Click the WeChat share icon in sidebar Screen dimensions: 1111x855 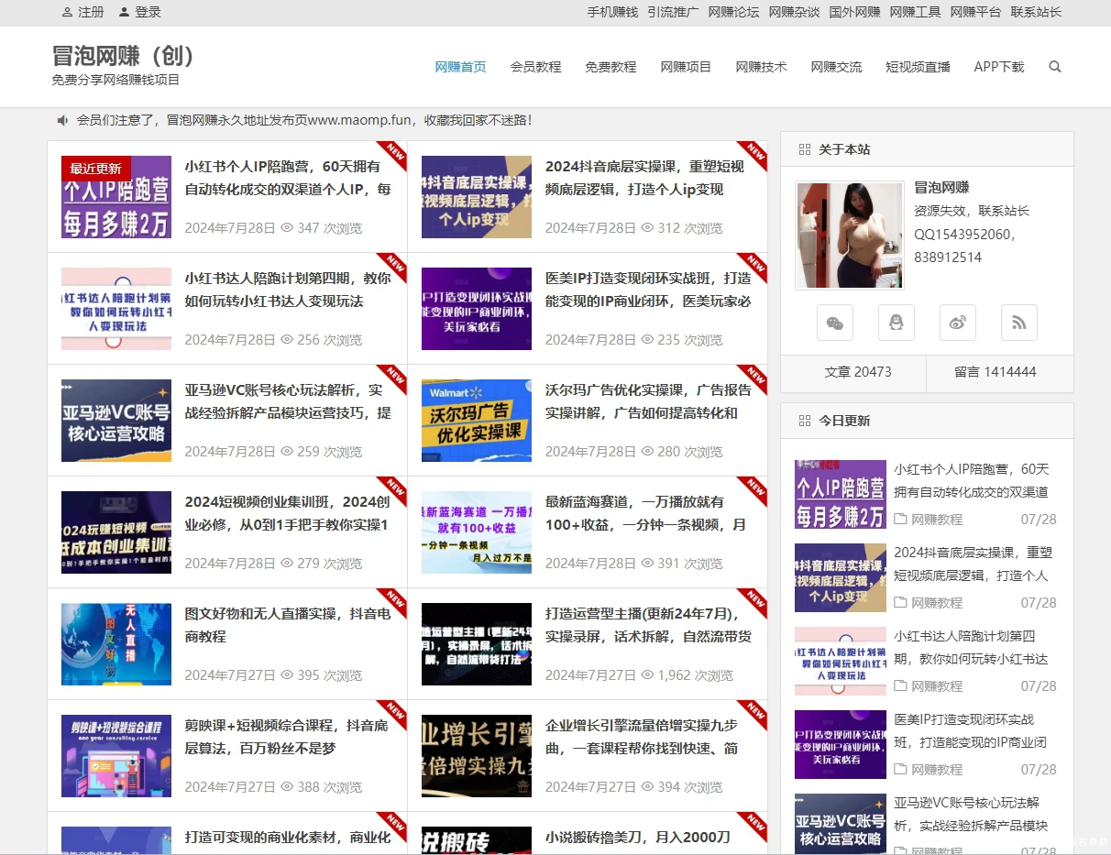point(835,323)
